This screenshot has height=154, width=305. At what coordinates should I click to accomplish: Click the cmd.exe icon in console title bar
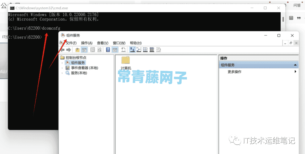tap(12, 8)
